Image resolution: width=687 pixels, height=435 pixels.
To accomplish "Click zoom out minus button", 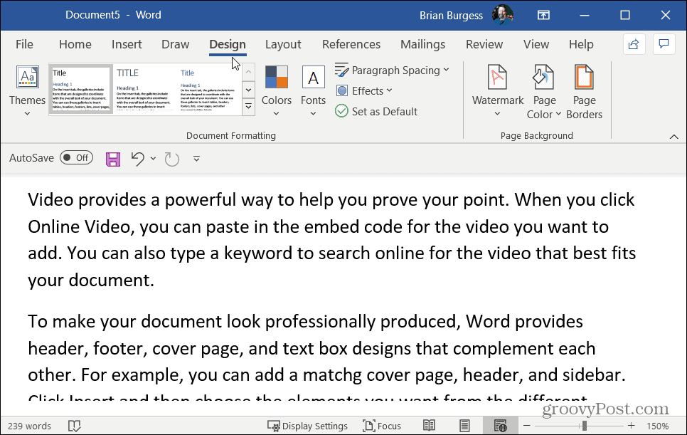I will coord(527,425).
